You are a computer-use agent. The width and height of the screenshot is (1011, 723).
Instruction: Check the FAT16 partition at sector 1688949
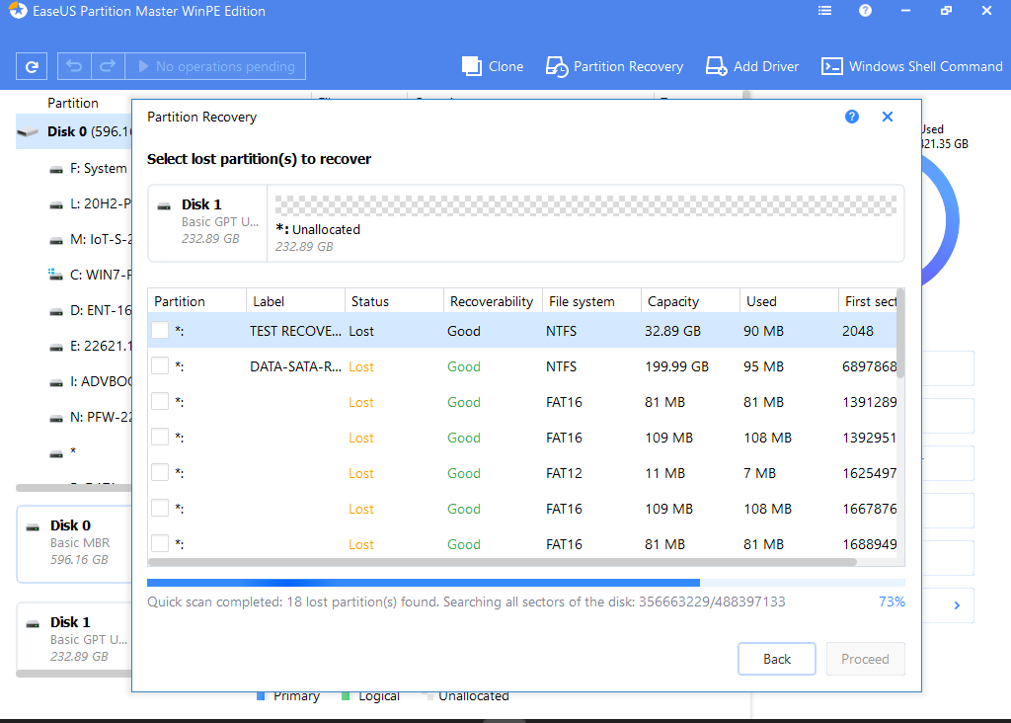point(160,543)
